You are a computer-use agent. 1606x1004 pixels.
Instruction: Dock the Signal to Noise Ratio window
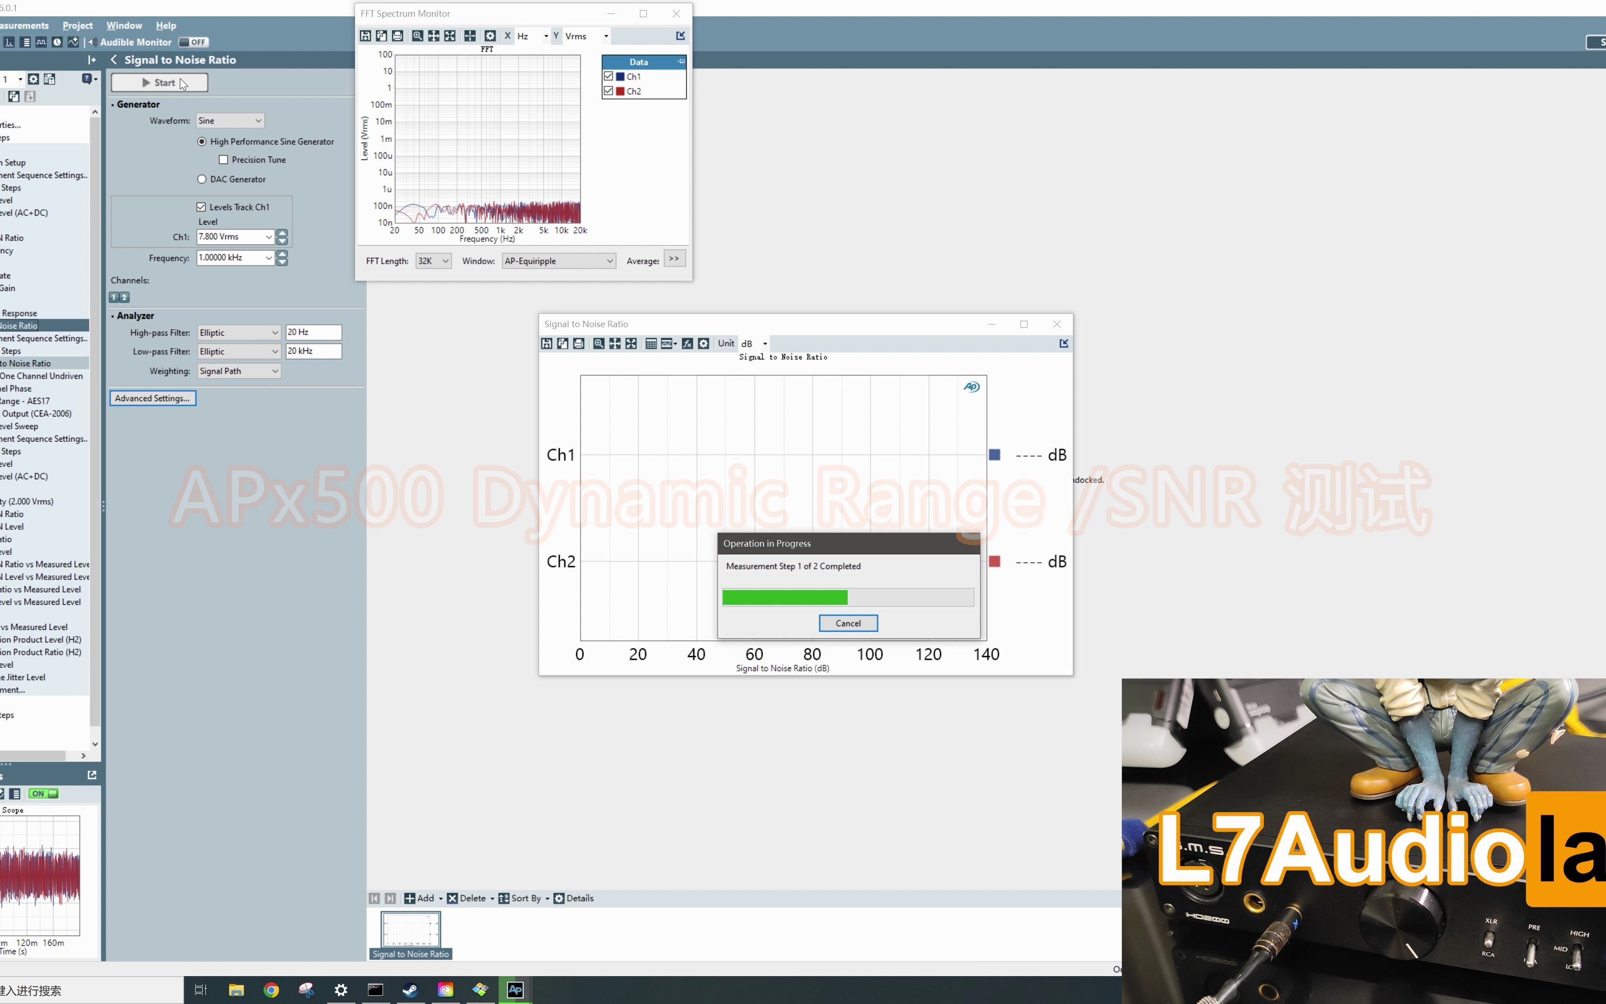coord(1064,343)
